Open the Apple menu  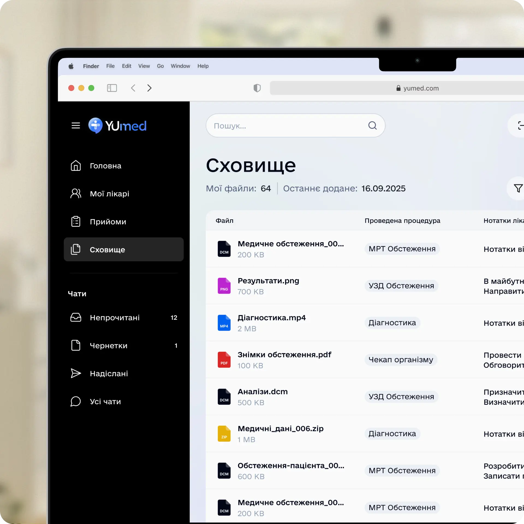(71, 66)
